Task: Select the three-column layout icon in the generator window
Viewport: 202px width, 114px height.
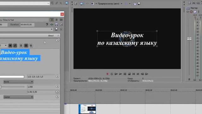Action: 61,20
